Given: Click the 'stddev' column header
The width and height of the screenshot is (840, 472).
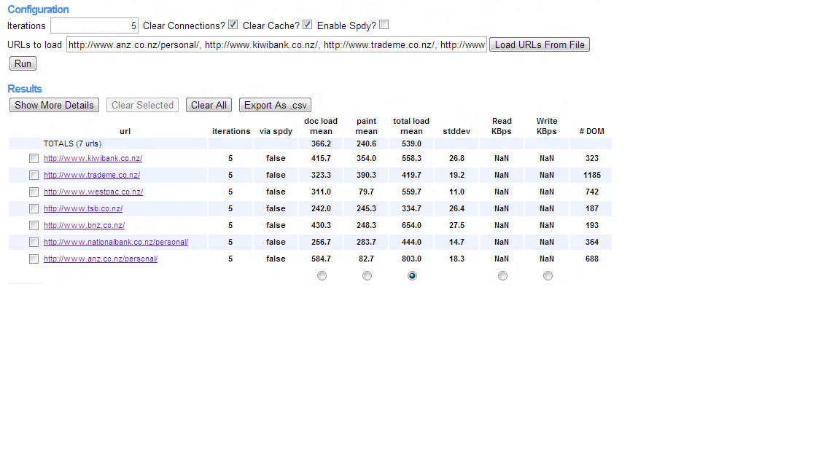Looking at the screenshot, I should coord(456,131).
